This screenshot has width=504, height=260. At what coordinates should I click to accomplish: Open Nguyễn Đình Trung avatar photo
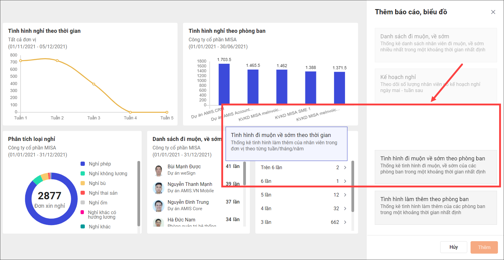click(x=158, y=206)
